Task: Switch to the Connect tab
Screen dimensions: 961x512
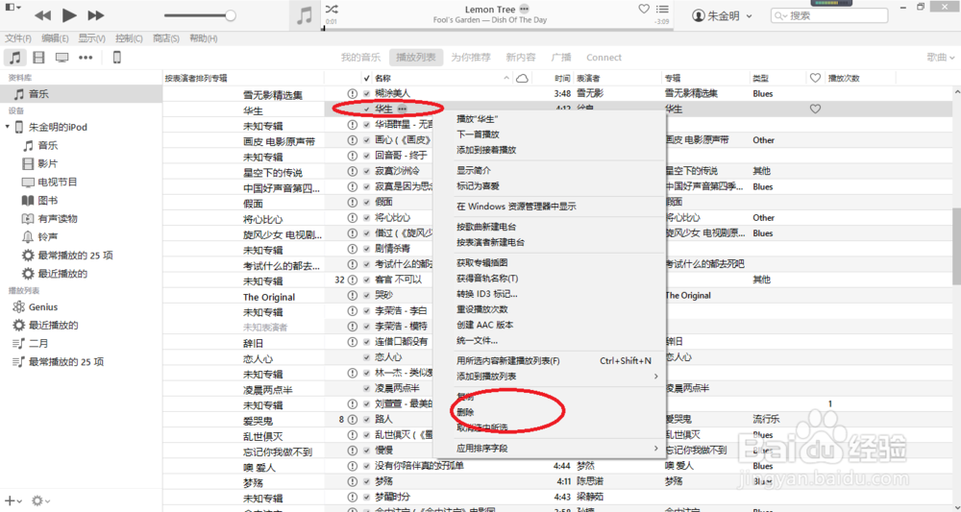Action: coord(604,58)
